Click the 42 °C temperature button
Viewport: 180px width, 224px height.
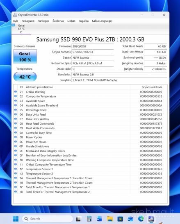pos(25,77)
